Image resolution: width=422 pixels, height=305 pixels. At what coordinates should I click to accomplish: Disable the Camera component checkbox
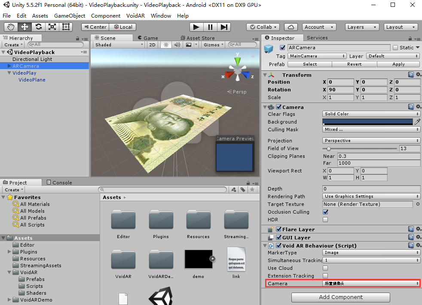click(x=278, y=107)
